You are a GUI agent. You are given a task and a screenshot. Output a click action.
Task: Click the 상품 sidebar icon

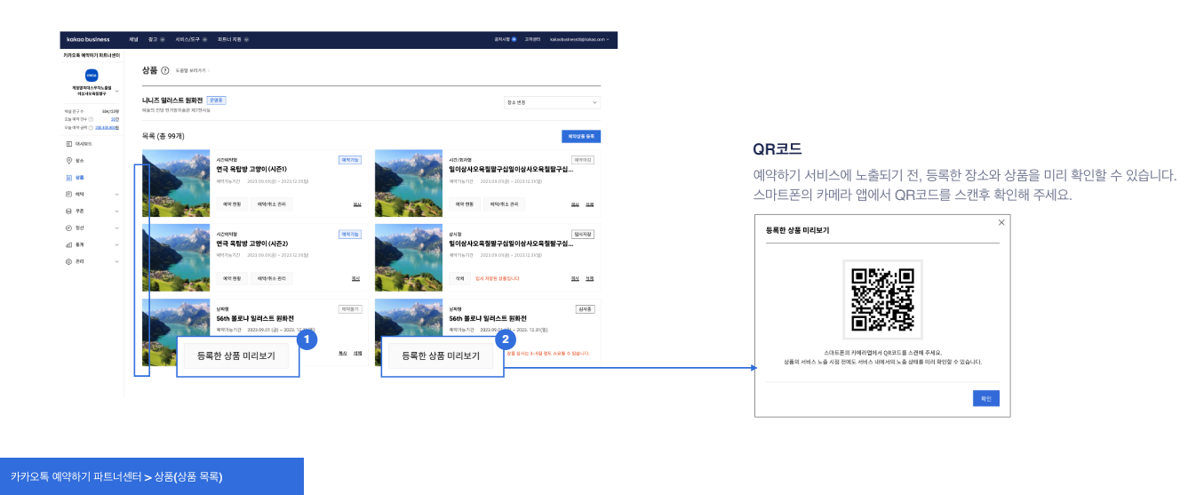69,177
